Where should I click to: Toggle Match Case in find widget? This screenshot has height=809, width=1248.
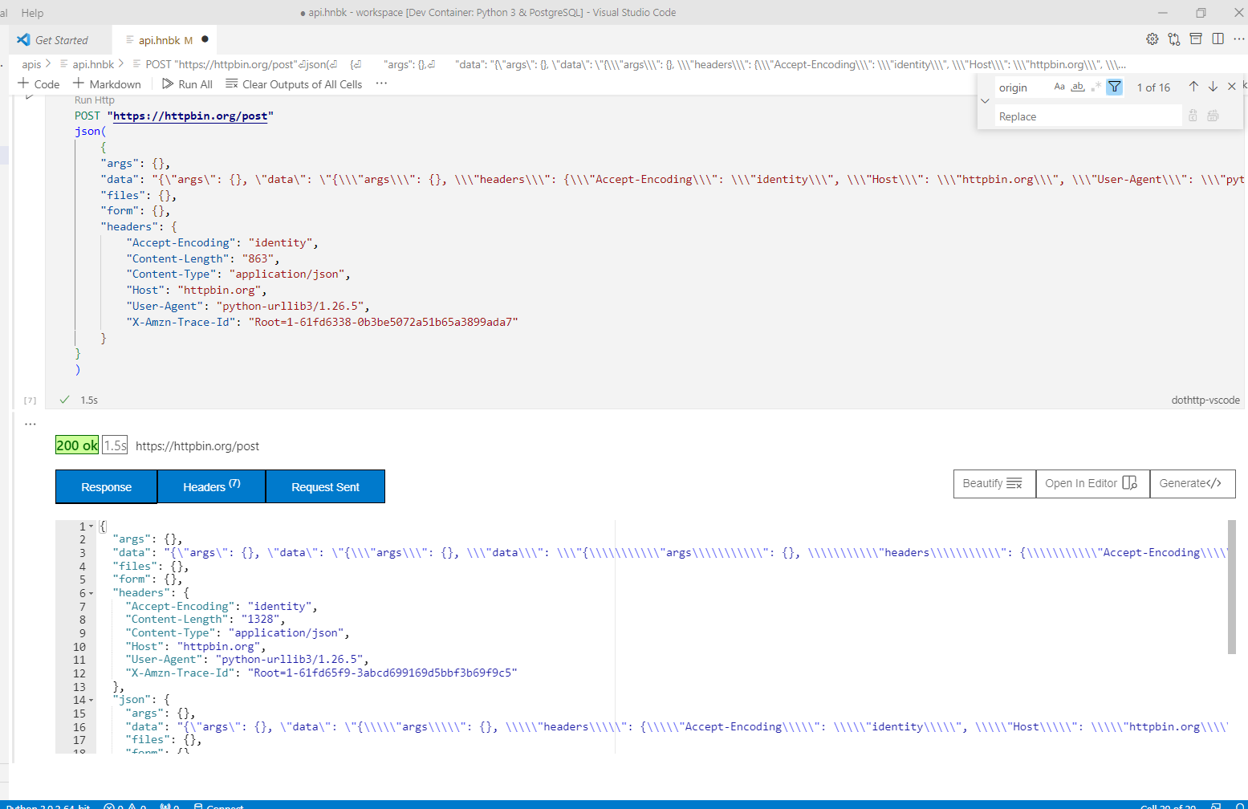(x=1059, y=87)
